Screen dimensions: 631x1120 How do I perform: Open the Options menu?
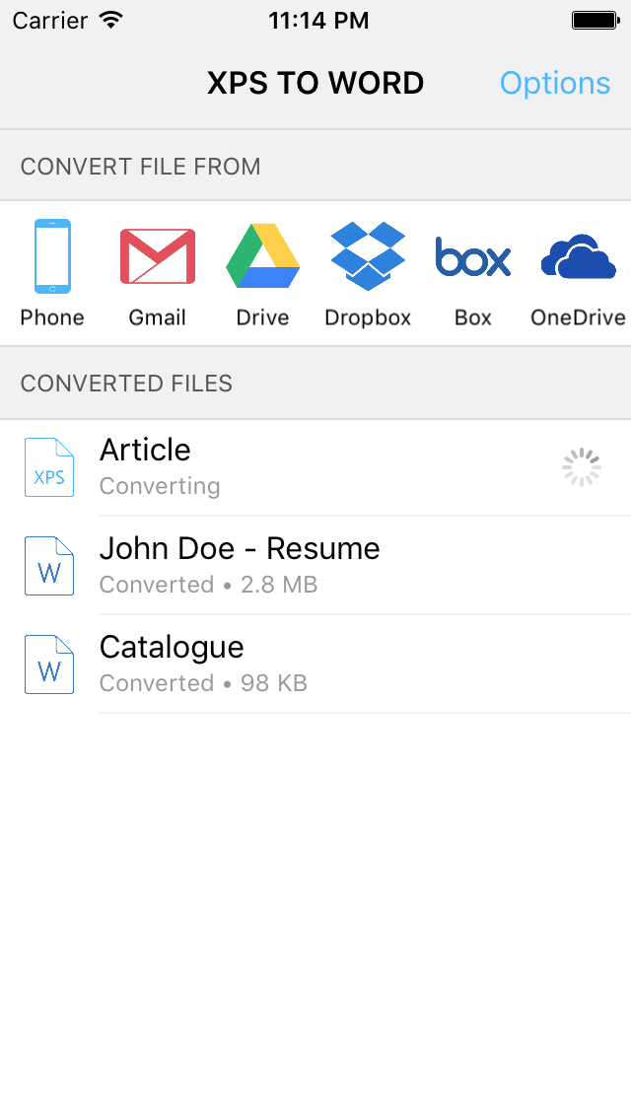[554, 84]
